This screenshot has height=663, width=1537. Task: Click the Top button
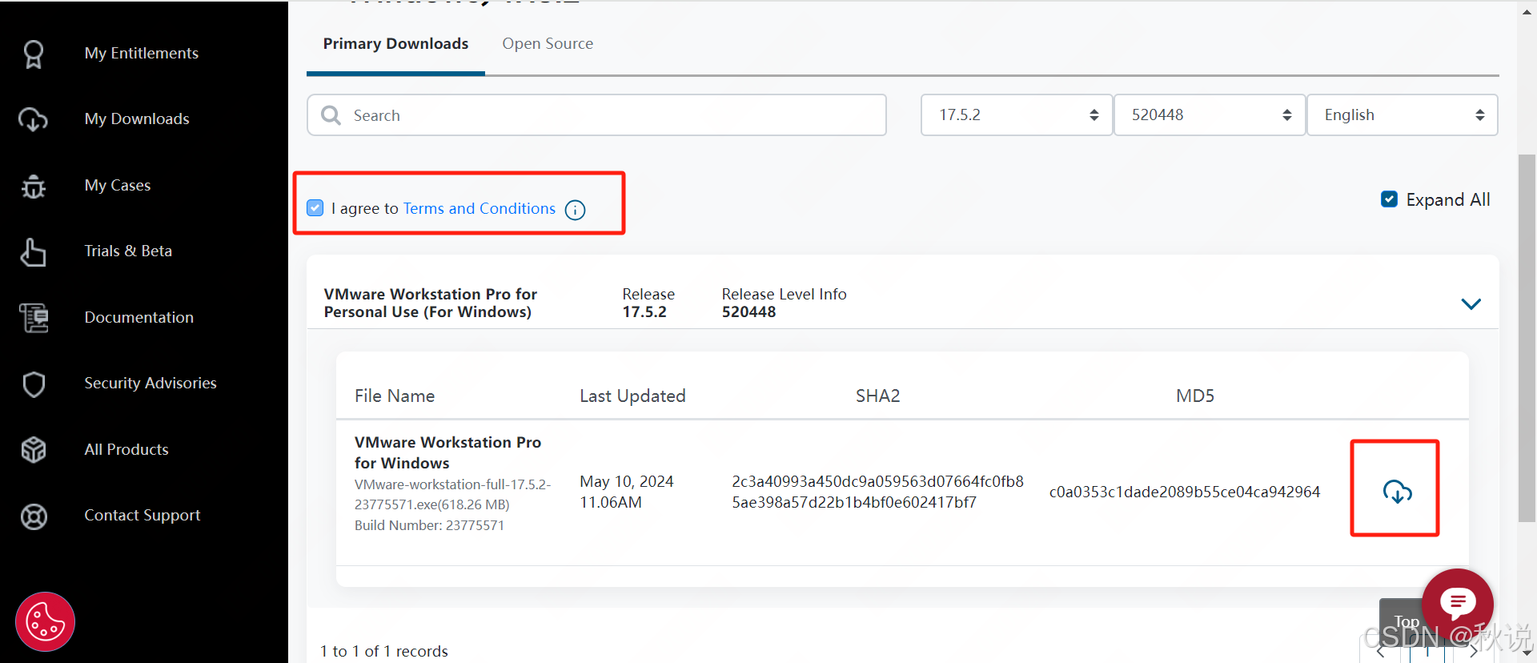pos(1406,621)
